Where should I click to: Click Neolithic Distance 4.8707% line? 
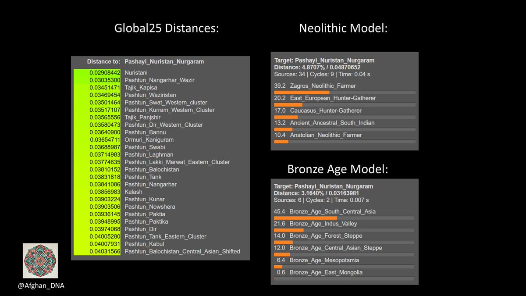coord(317,67)
